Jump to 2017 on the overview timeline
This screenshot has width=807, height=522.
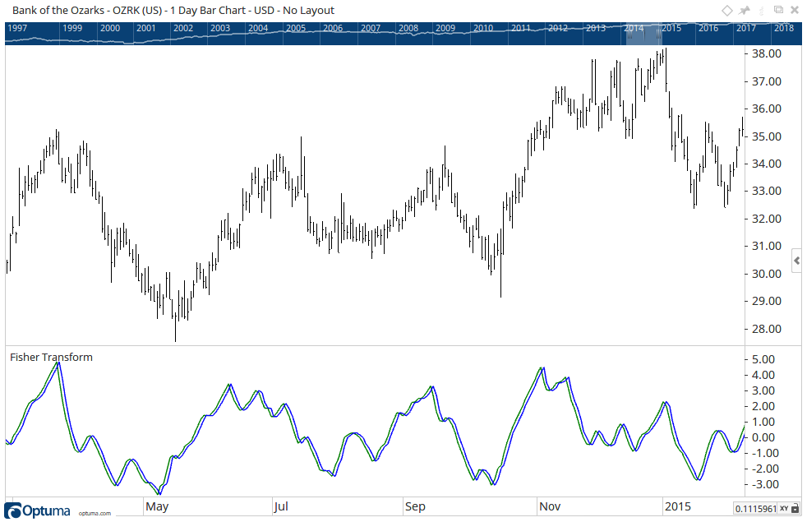pyautogui.click(x=745, y=28)
